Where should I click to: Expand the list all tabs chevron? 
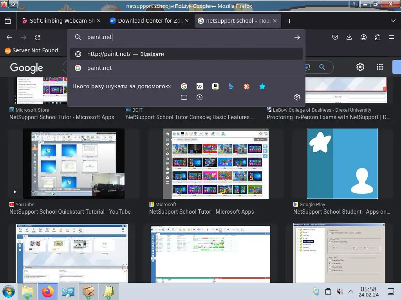click(x=393, y=21)
